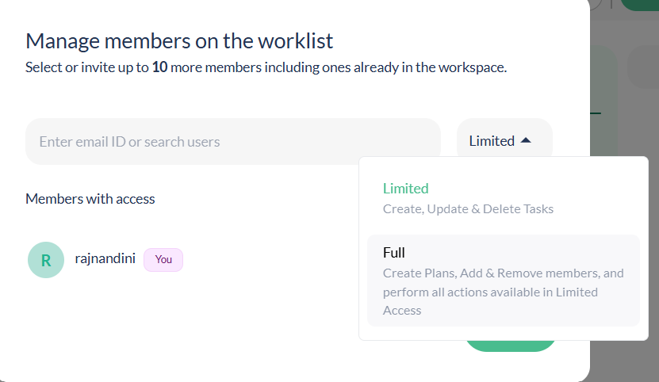The width and height of the screenshot is (659, 382).
Task: Click the 'Create, Update & Delete Tasks' description
Action: click(468, 209)
